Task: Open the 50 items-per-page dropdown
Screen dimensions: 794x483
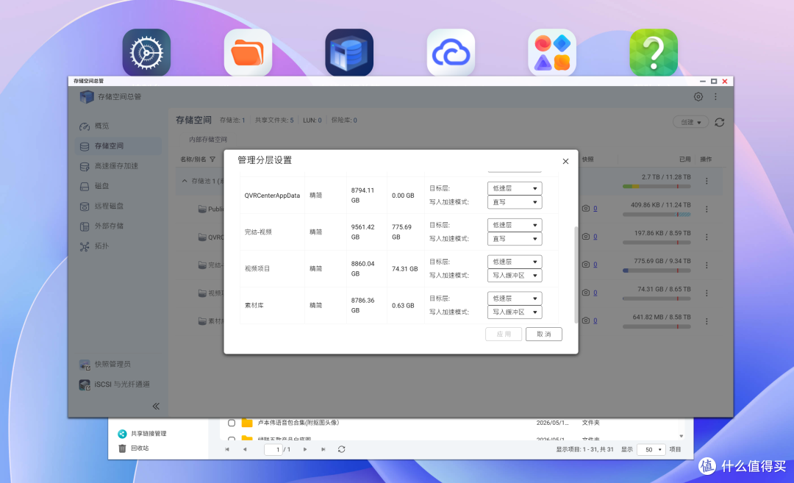Action: [x=651, y=450]
